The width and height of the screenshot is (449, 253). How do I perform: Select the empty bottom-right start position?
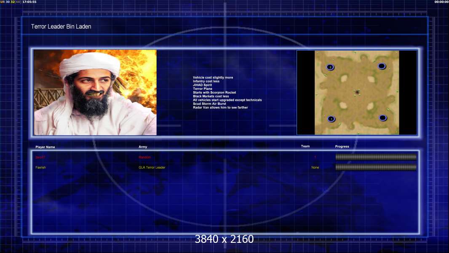click(x=382, y=118)
